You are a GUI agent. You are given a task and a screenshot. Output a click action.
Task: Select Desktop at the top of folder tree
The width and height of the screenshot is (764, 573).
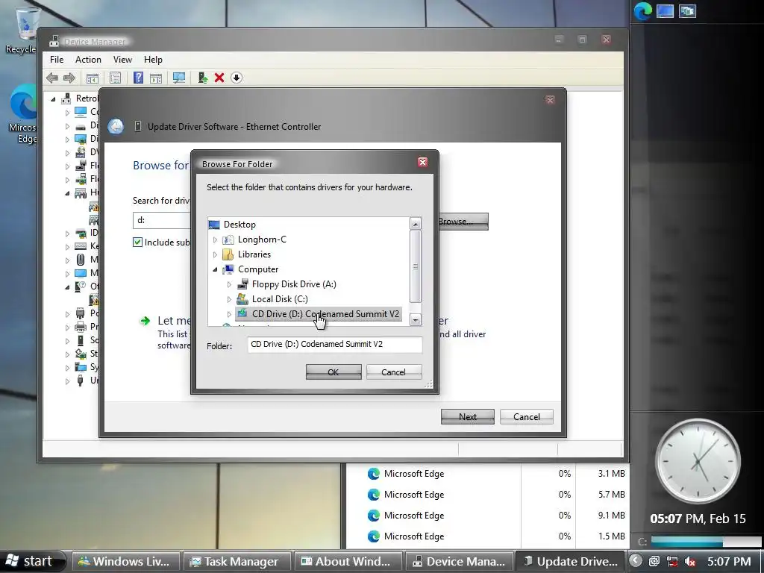point(239,225)
